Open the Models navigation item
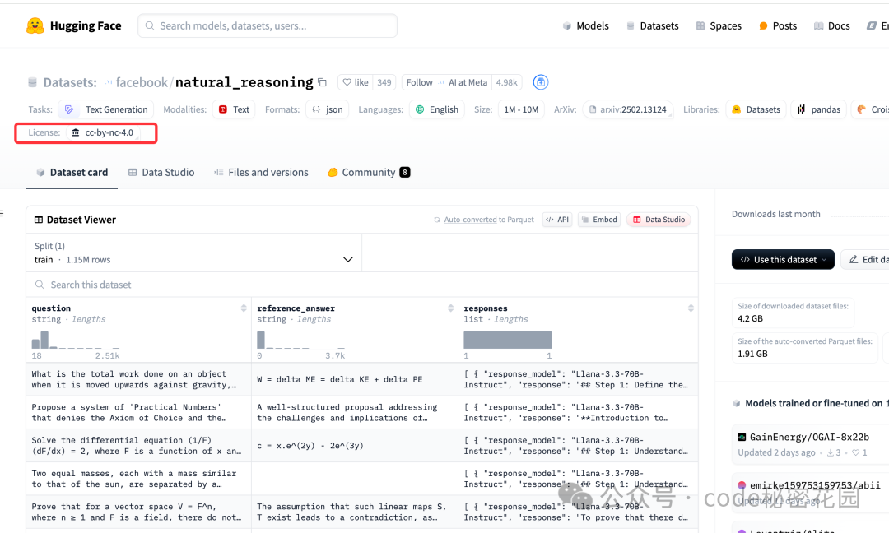This screenshot has width=889, height=533. (586, 26)
